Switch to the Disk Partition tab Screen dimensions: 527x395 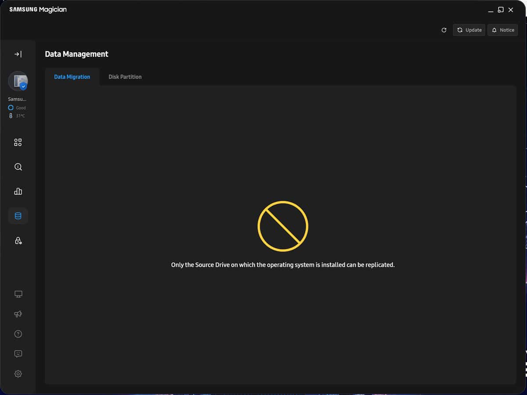coord(125,77)
